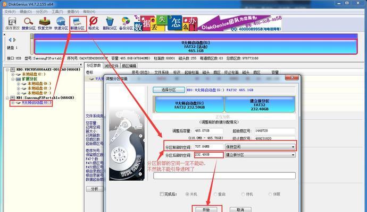Screen dimensions: 367x212
Task: Open the 工具(T) menu
Action: pyautogui.click(x=57, y=12)
